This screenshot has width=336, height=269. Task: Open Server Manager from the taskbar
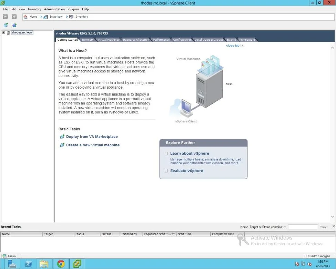12,263
